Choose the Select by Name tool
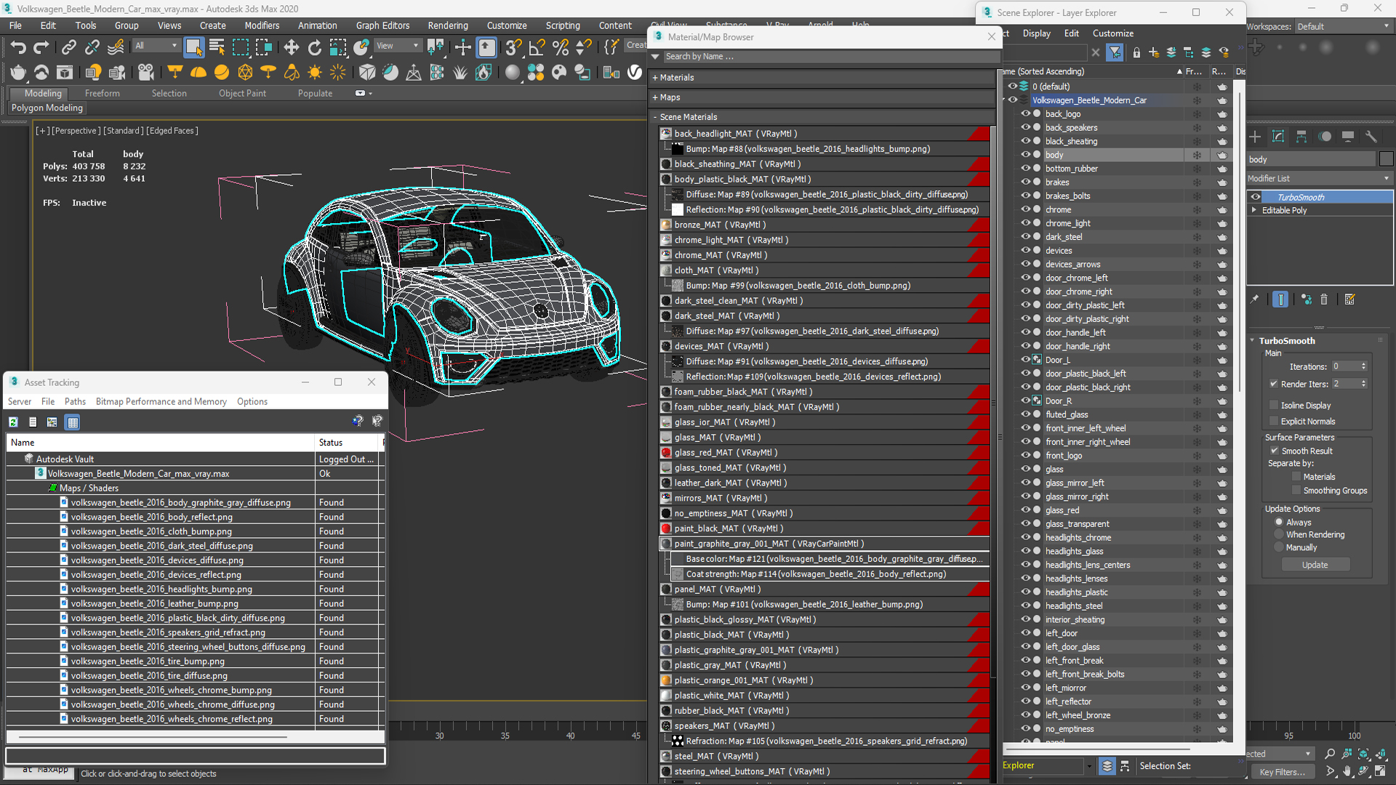1396x785 pixels. 217,47
